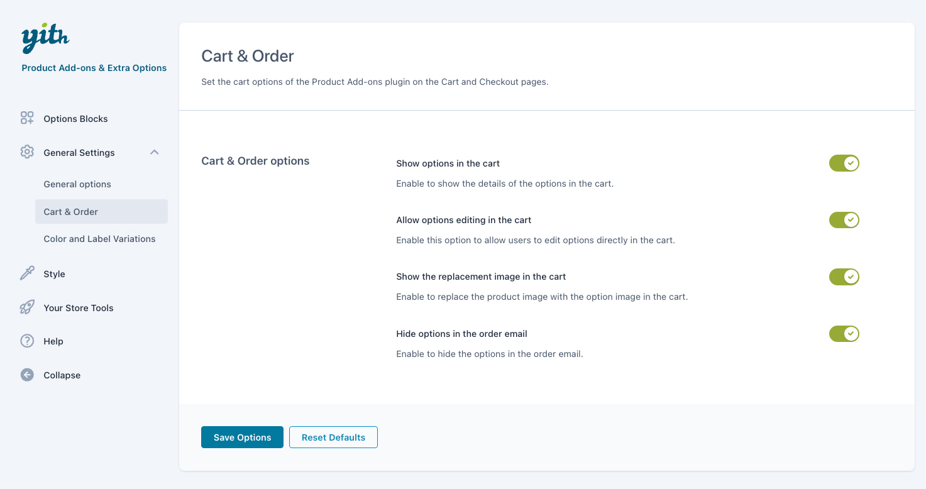Screen dimensions: 926x489
Task: Open Your Store Tools menu label
Action: (79, 308)
